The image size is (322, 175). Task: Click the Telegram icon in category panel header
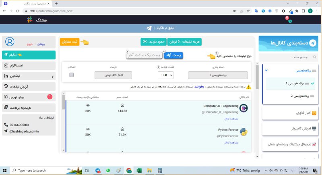coord(313,43)
